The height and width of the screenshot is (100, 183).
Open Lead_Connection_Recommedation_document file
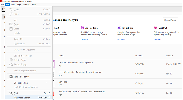pyautogui.click(x=80, y=72)
